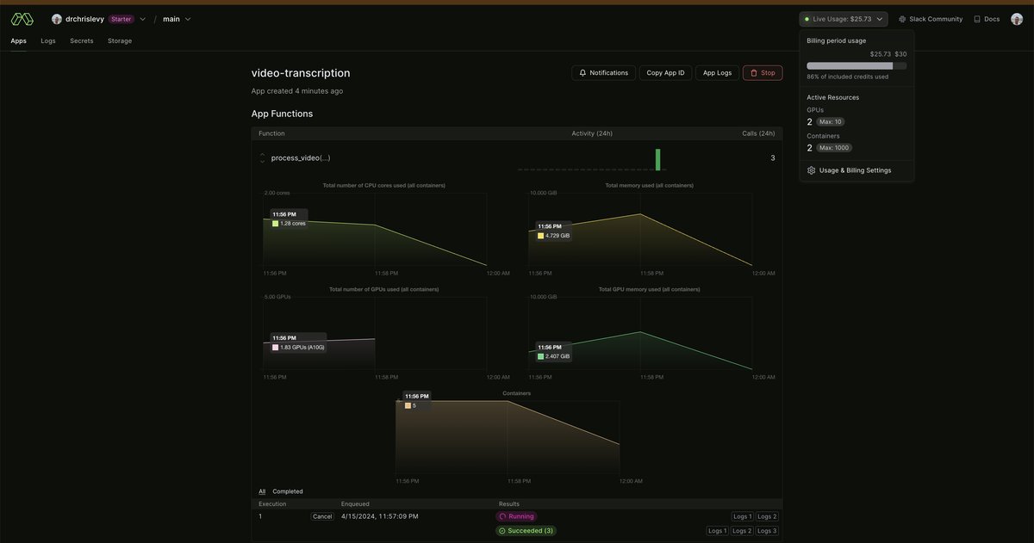Stop the video-transcription app
This screenshot has height=543, width=1034.
click(x=763, y=73)
